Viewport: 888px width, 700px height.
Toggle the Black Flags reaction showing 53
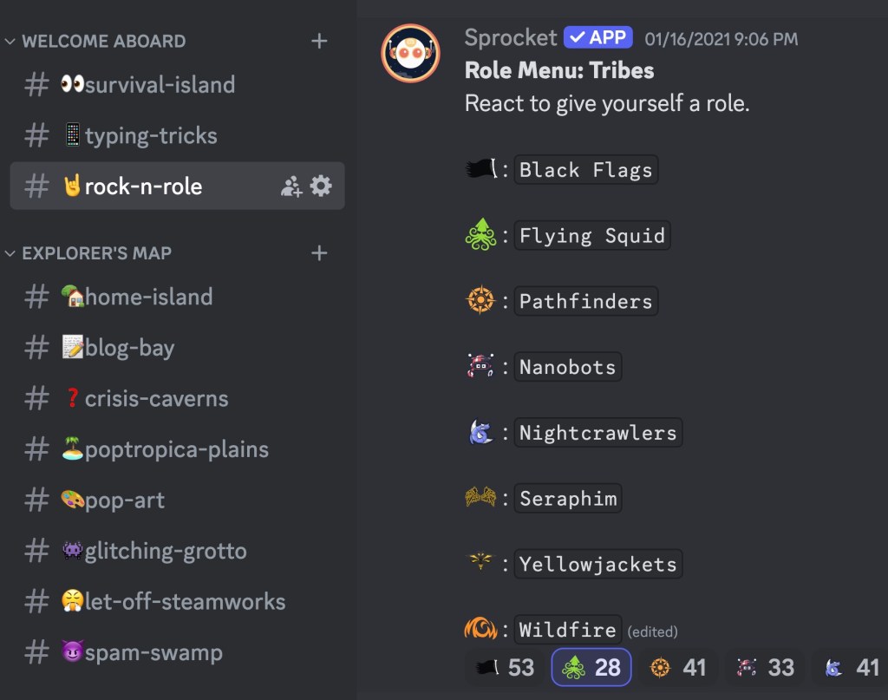(x=504, y=667)
